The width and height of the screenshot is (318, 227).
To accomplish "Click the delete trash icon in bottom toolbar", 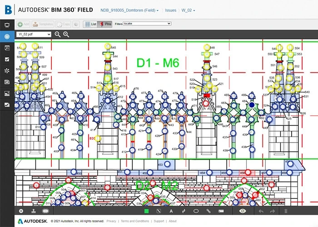I will pos(286,211).
